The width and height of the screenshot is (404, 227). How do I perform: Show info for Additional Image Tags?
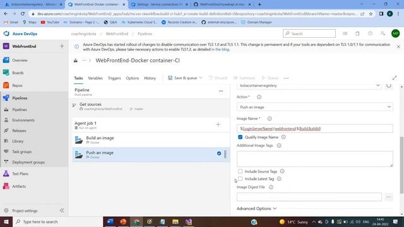279,146
